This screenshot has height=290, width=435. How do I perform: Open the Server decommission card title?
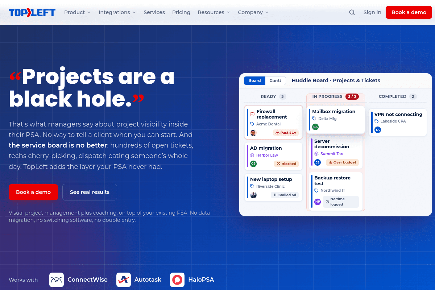(332, 144)
